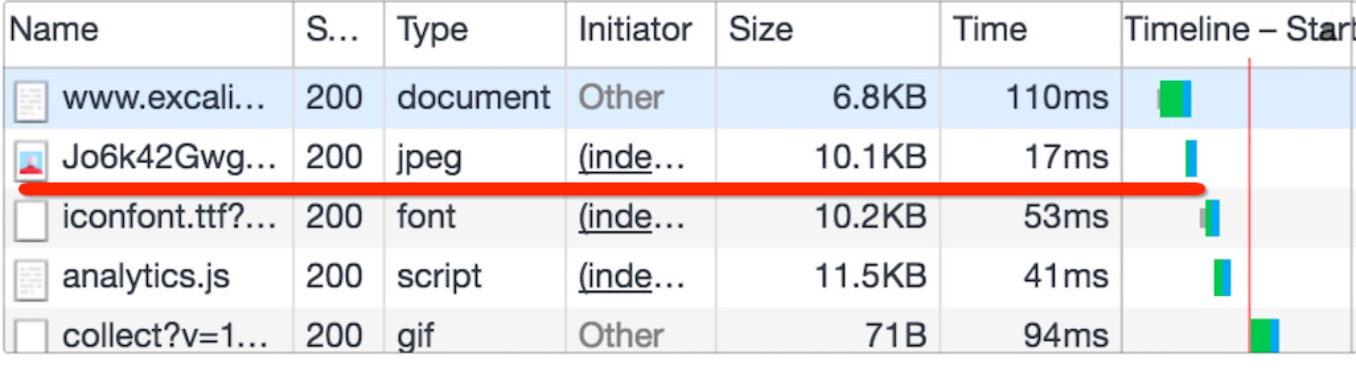Select the analytics.js request row
Image resolution: width=1356 pixels, height=370 pixels.
[677, 277]
